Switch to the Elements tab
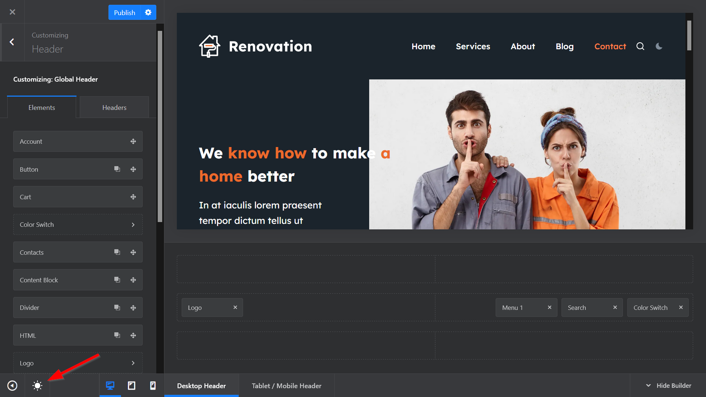 click(x=42, y=107)
